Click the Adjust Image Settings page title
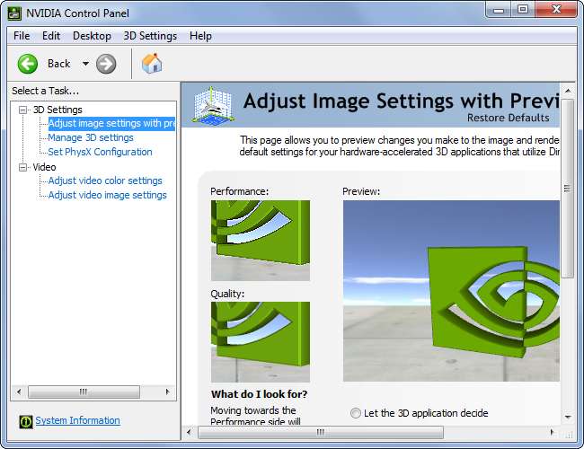 pyautogui.click(x=401, y=101)
